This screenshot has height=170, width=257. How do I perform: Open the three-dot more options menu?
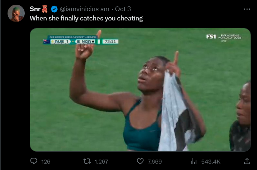pos(247,9)
